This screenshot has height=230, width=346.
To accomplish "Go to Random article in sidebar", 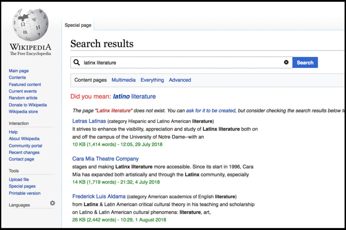I will click(x=23, y=98).
